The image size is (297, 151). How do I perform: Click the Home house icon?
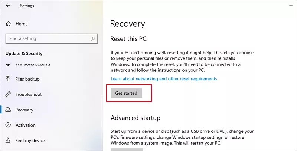[x=9, y=24]
